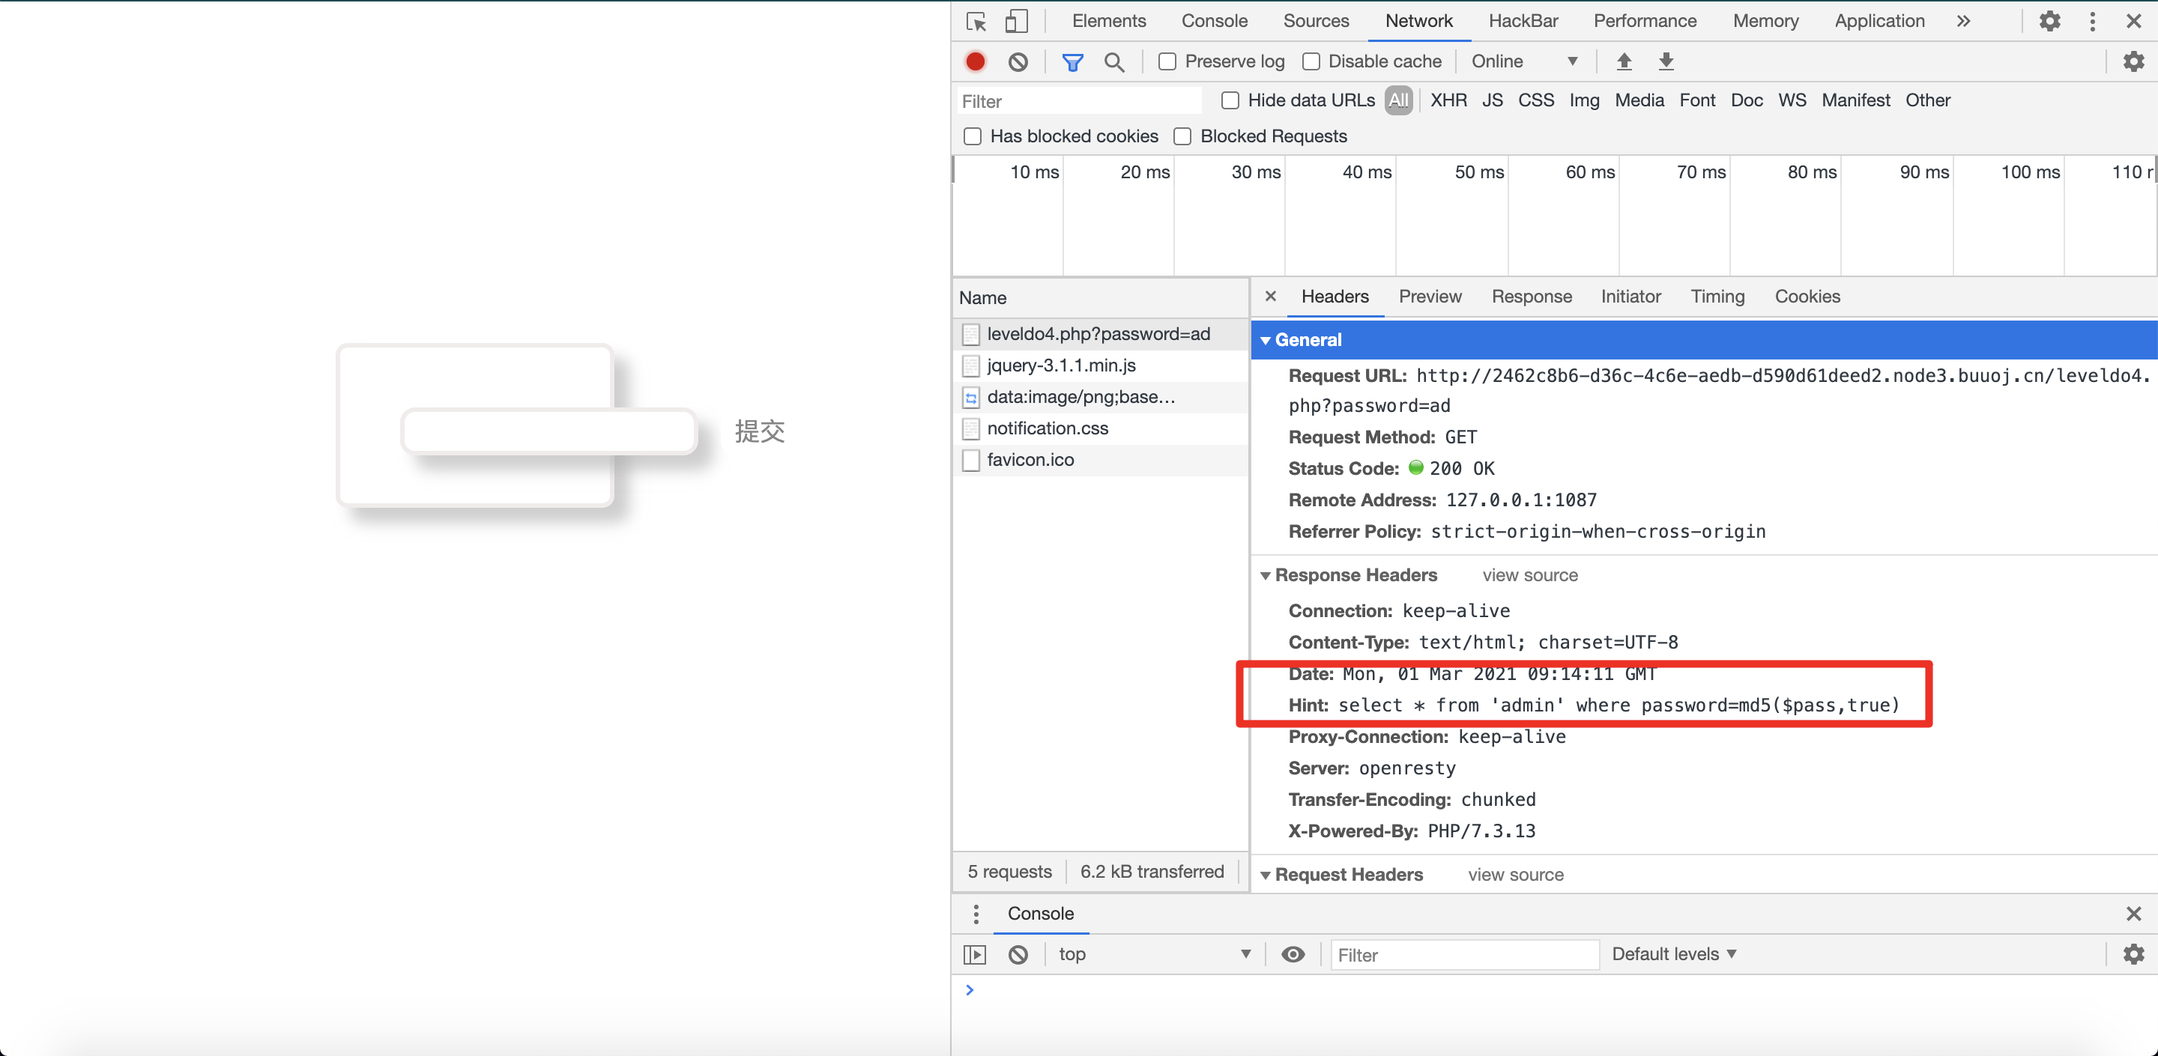
Task: Enable the Preserve log checkbox
Action: 1167,61
